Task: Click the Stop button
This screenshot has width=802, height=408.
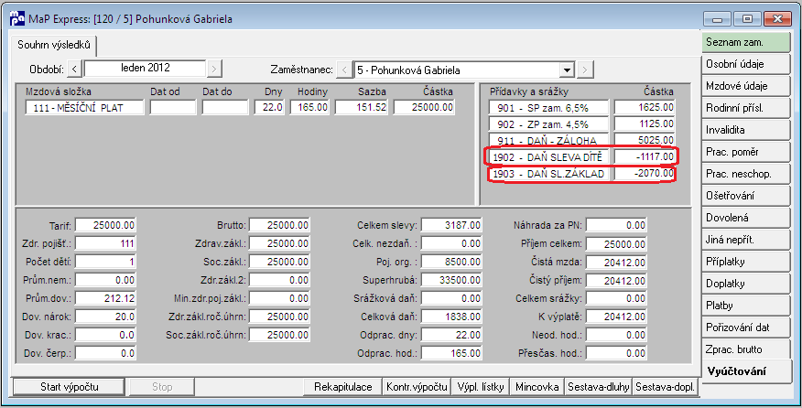Action: click(x=162, y=387)
